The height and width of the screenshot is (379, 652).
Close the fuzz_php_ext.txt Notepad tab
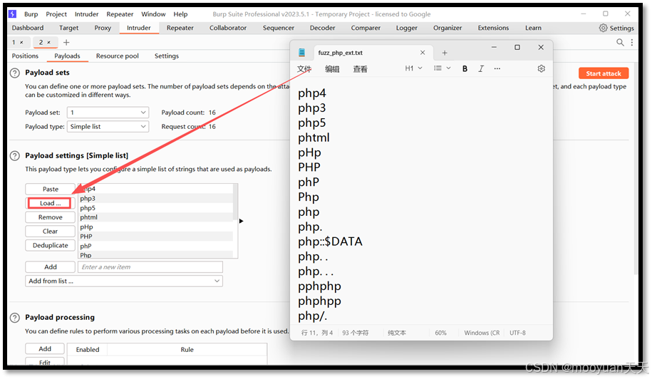click(423, 53)
